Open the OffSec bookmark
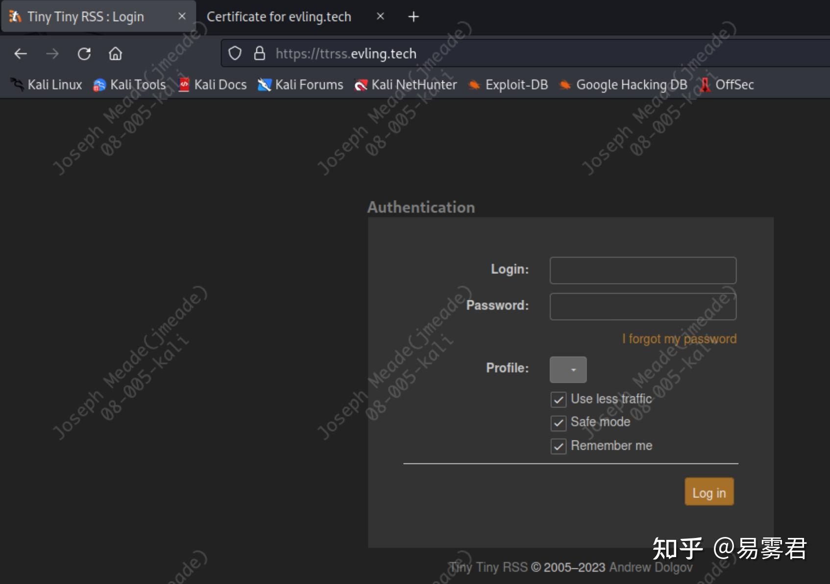 727,85
